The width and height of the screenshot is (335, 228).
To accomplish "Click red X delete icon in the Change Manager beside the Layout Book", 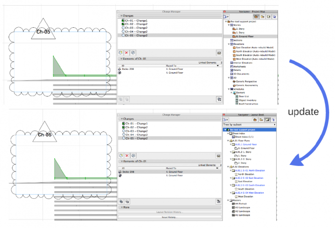I will point(127,156).
